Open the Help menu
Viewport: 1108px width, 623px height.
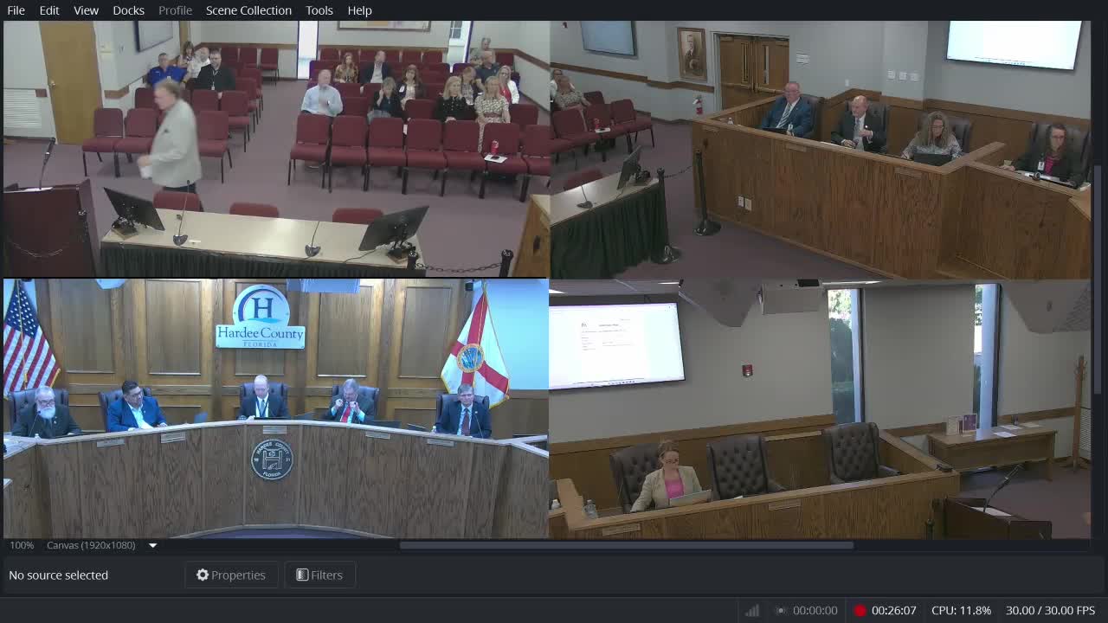359,10
